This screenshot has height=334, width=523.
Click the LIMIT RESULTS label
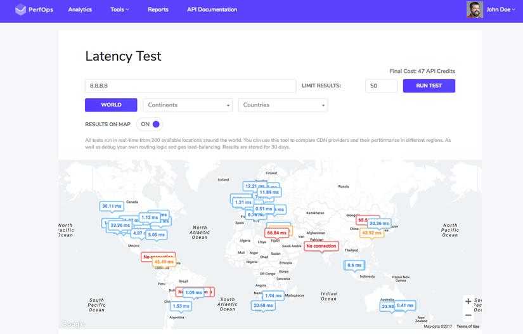tap(321, 86)
